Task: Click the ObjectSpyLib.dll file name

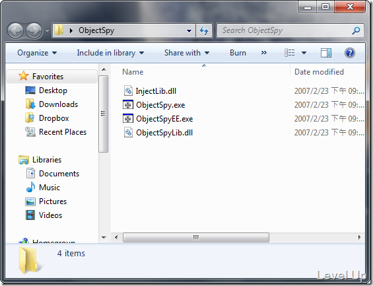Action: pyautogui.click(x=164, y=133)
